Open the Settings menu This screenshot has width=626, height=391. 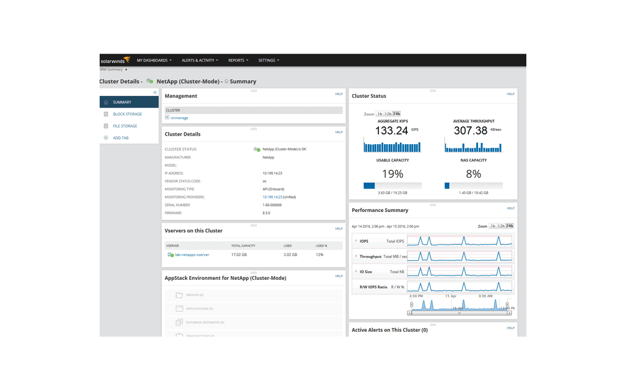pyautogui.click(x=268, y=60)
